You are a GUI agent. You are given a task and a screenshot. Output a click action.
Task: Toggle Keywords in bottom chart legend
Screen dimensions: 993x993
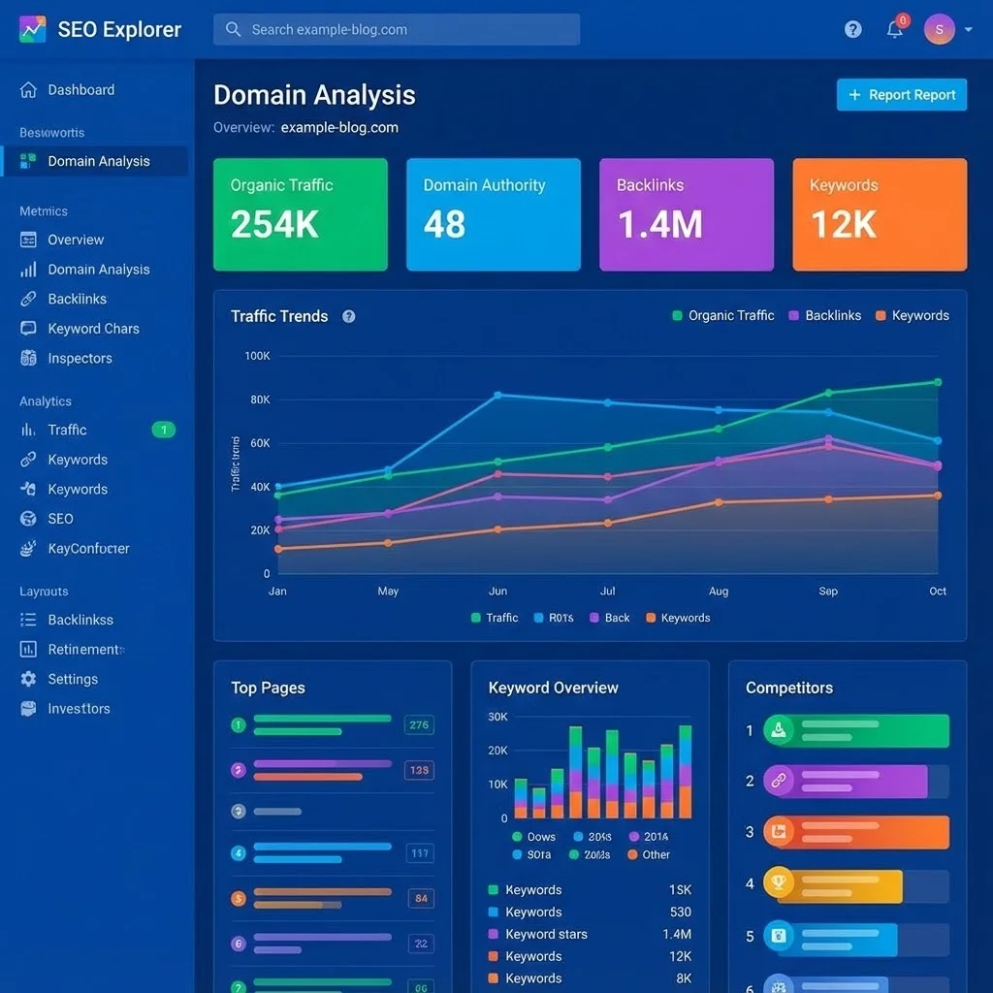678,618
